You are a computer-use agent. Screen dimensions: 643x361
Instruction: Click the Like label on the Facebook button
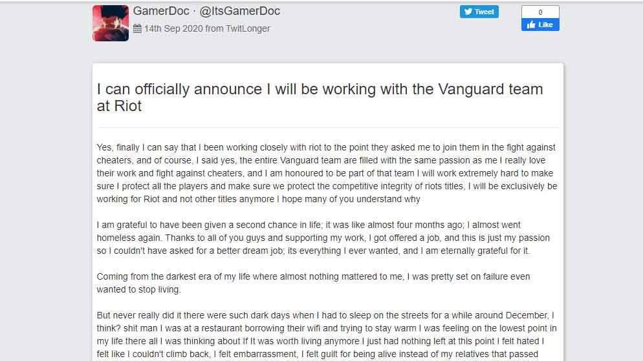click(x=545, y=25)
